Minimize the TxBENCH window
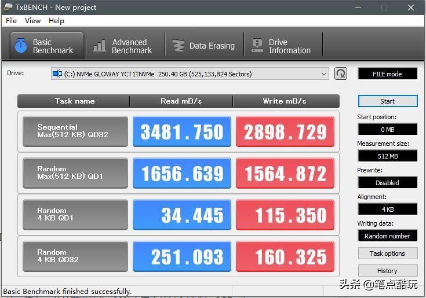This screenshot has width=426, height=298. [358, 8]
